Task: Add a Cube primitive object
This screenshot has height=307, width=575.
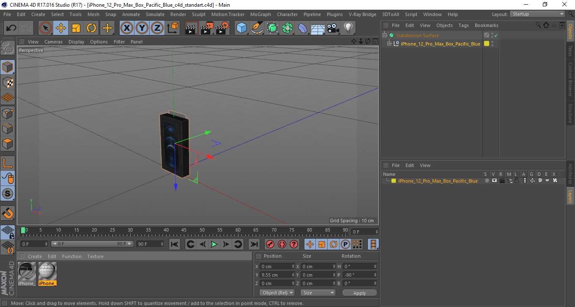Action: pyautogui.click(x=241, y=28)
